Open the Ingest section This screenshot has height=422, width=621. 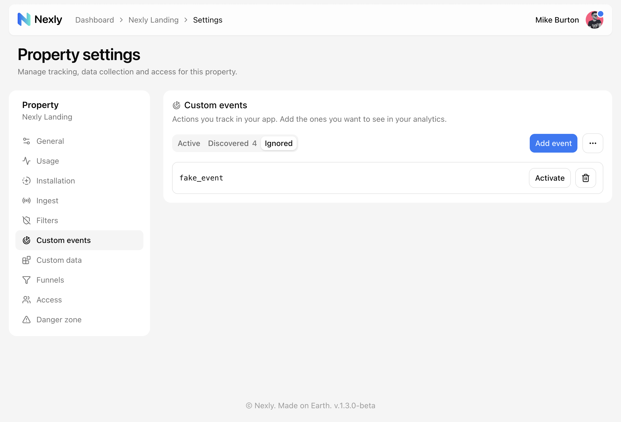(79, 201)
